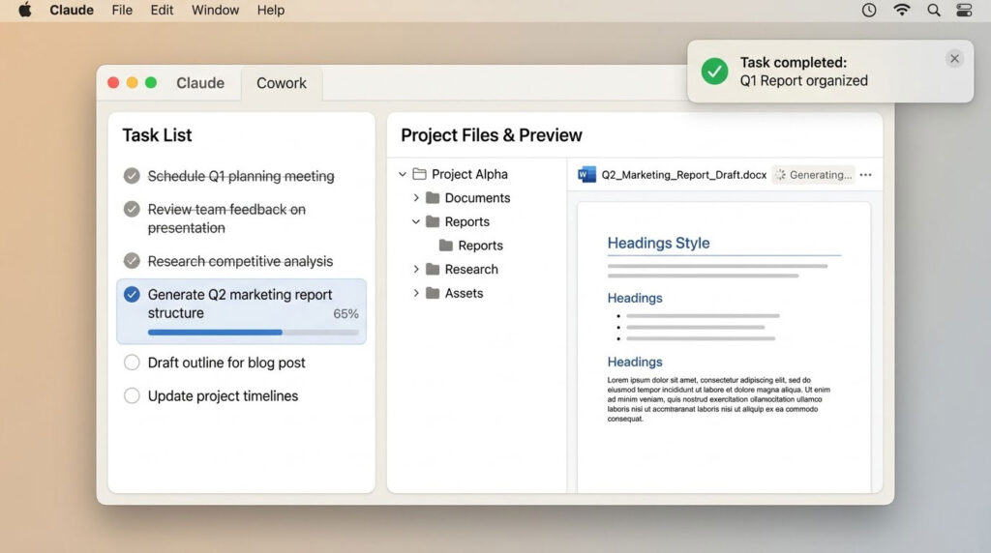The image size is (991, 553).
Task: Click the Research folder icon
Action: (x=433, y=269)
